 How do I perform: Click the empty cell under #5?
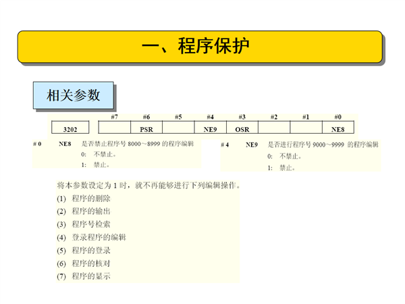[178, 128]
